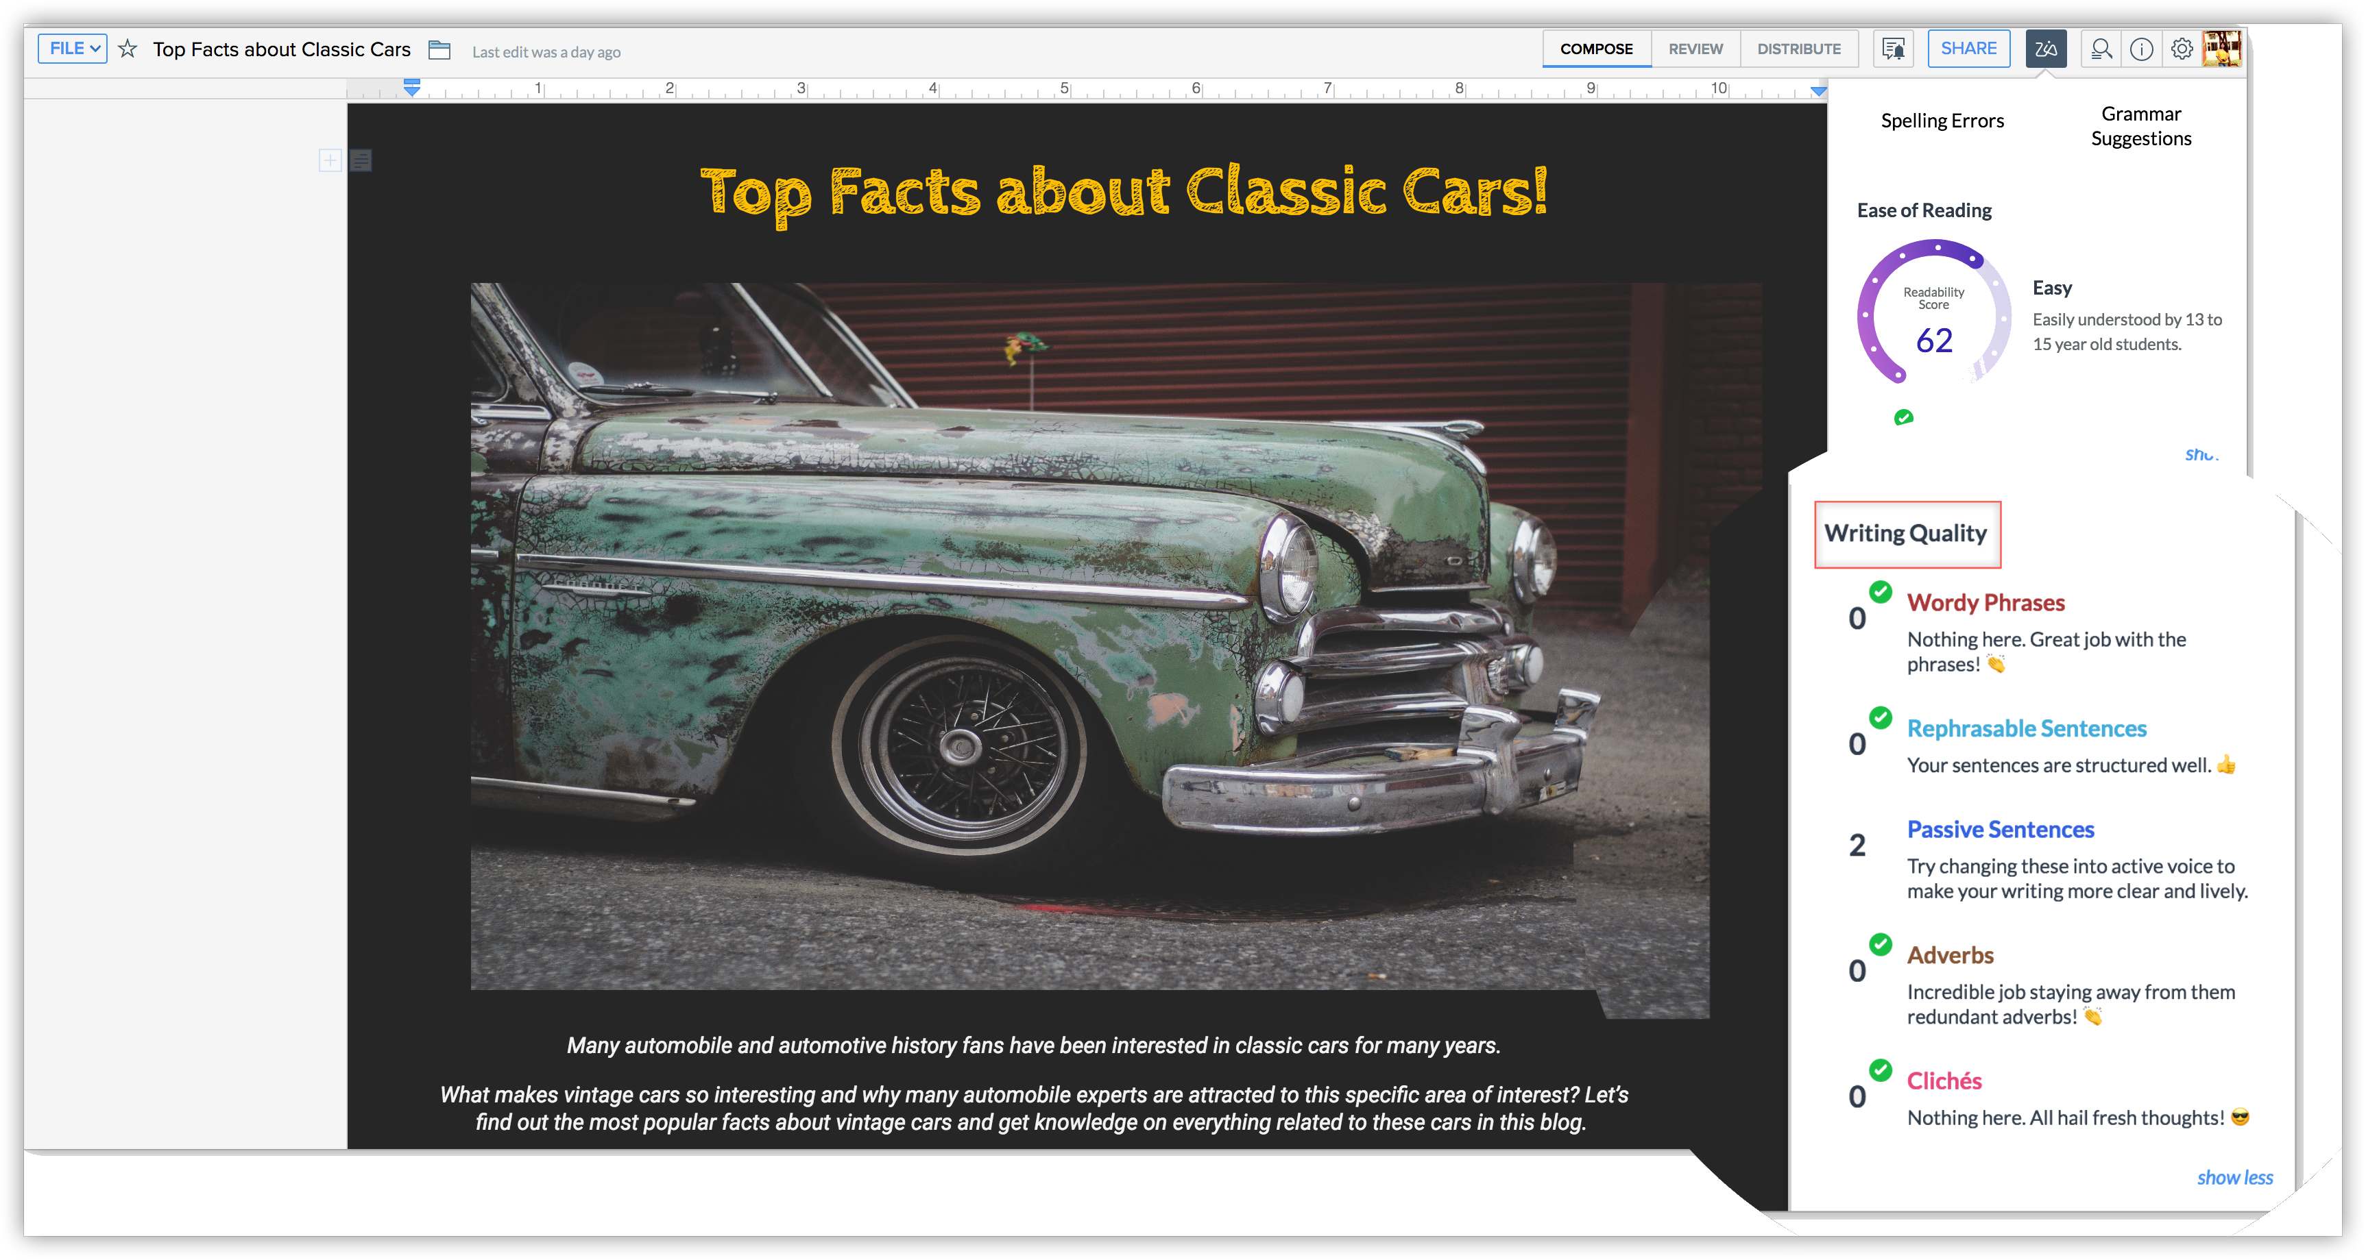
Task: Open the FILE dropdown menu
Action: (73, 49)
